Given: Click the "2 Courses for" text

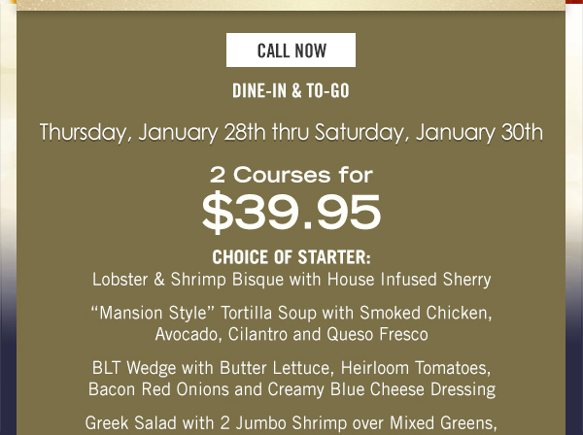Looking at the screenshot, I should pos(291,175).
